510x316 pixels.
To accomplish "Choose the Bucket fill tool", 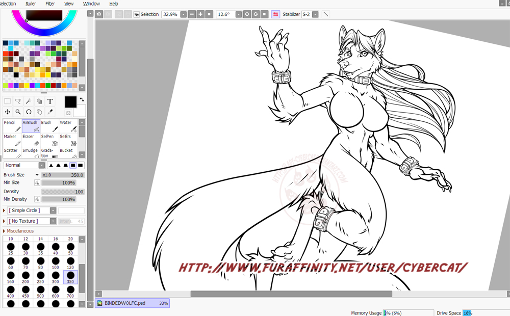I will 68,153.
